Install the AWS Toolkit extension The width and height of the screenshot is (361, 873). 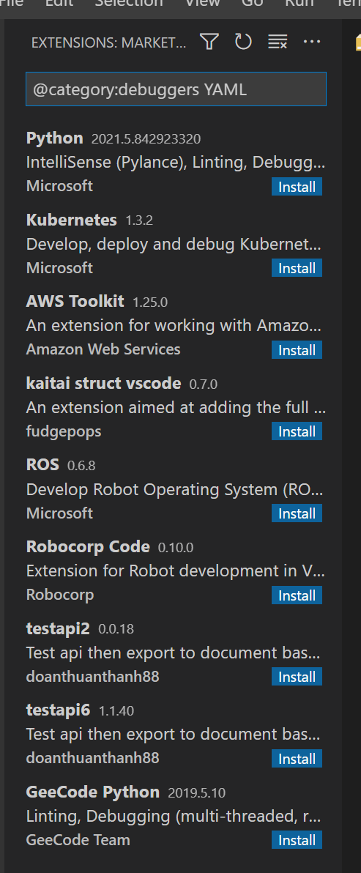(x=297, y=350)
